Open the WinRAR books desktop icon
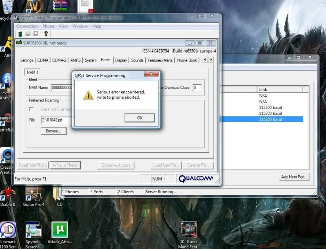Screen dimensions: 326x249 click(x=60, y=6)
